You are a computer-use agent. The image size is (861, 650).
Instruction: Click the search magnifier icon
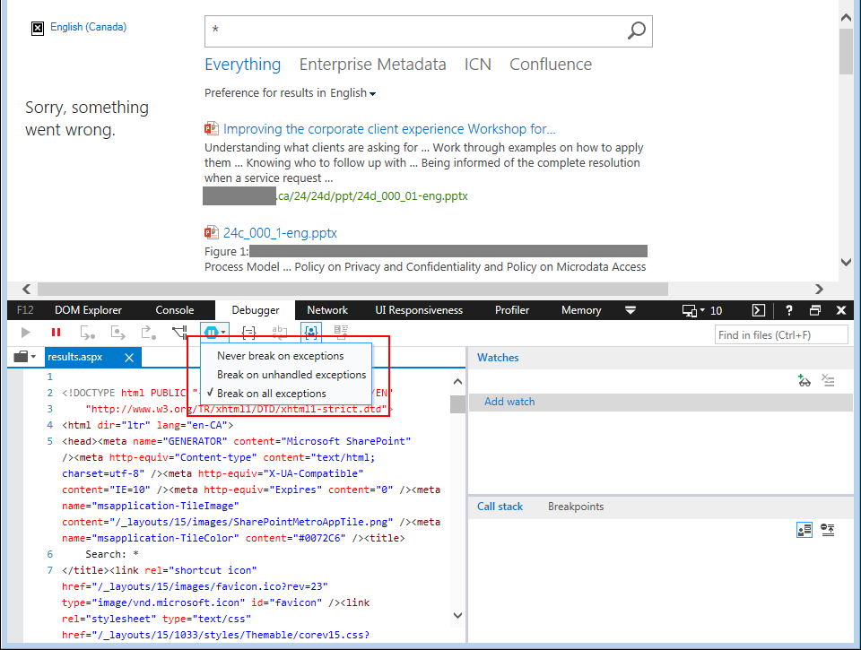[636, 31]
